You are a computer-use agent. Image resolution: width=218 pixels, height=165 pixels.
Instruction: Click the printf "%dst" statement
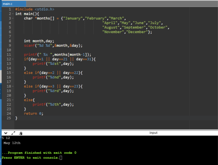[53, 64]
